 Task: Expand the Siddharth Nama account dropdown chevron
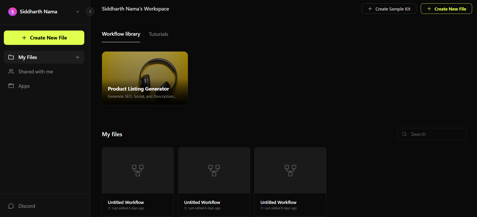click(x=77, y=12)
